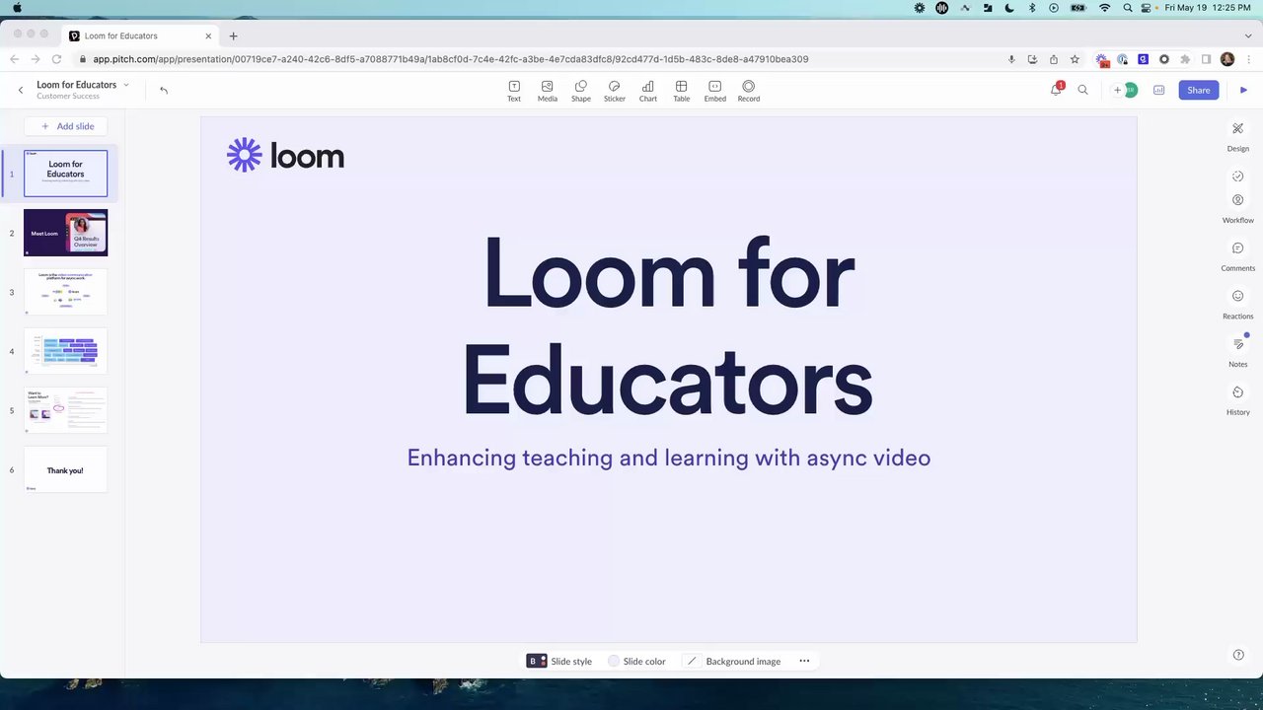Open a new browser tab
This screenshot has width=1263, height=710.
(233, 35)
